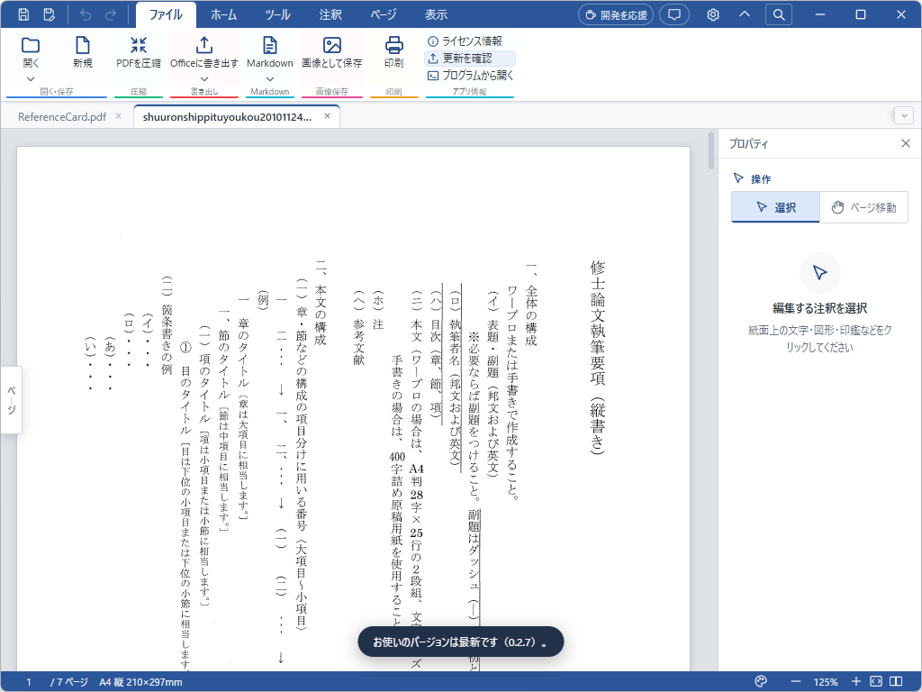This screenshot has height=692, width=922.
Task: Close the ReferenceCard.pdf tab
Action: coord(118,116)
